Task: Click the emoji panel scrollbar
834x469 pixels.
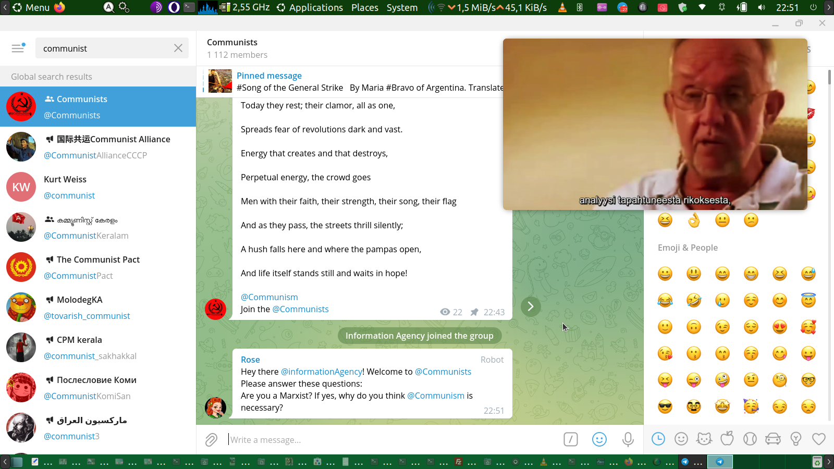Action: (829, 77)
